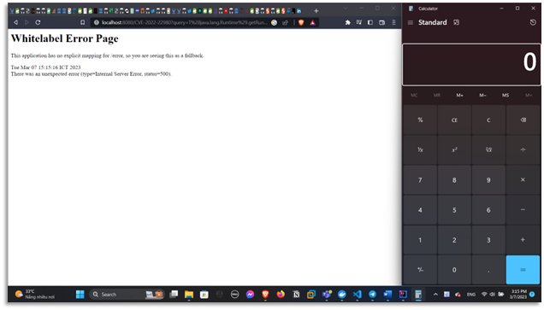This screenshot has height=310, width=544.
Task: Toggle the browser sidebar panel icon
Action: click(x=370, y=22)
